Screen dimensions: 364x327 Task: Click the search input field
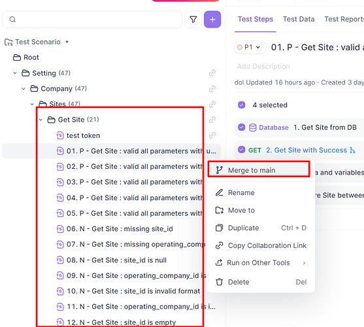pyautogui.click(x=92, y=20)
